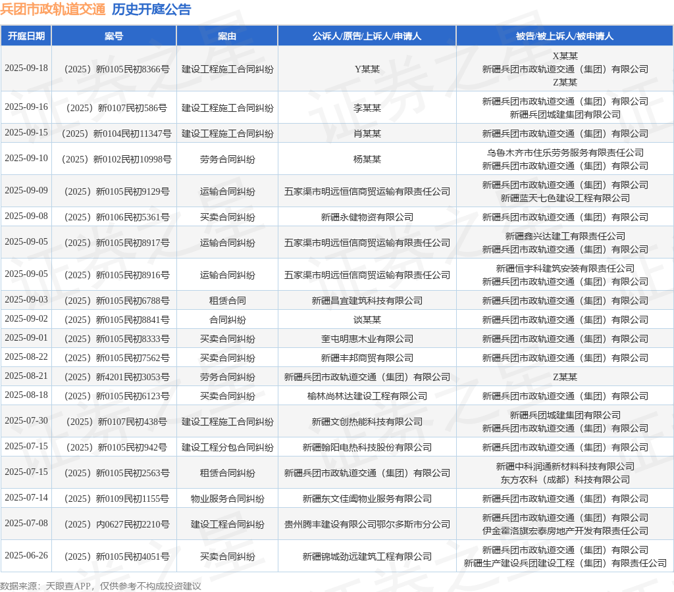
Task: Click the date 2025-08-22
Action: [x=26, y=357]
